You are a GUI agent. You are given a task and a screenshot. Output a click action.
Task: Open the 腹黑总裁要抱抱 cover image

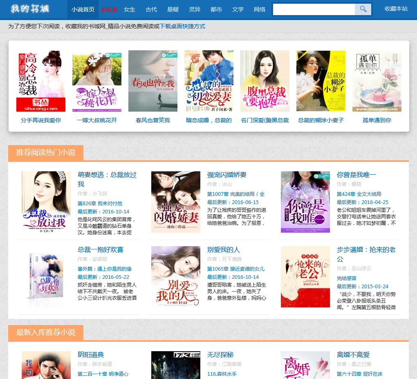(x=265, y=81)
